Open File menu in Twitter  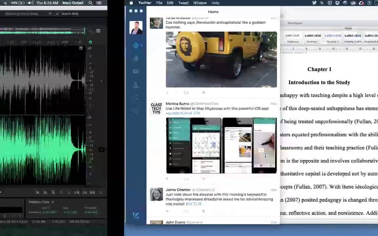[159, 3]
